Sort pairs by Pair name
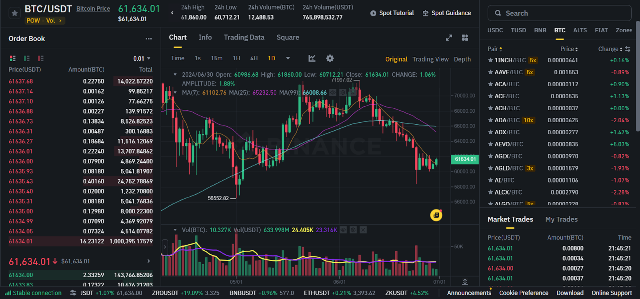The height and width of the screenshot is (299, 640). tap(495, 49)
